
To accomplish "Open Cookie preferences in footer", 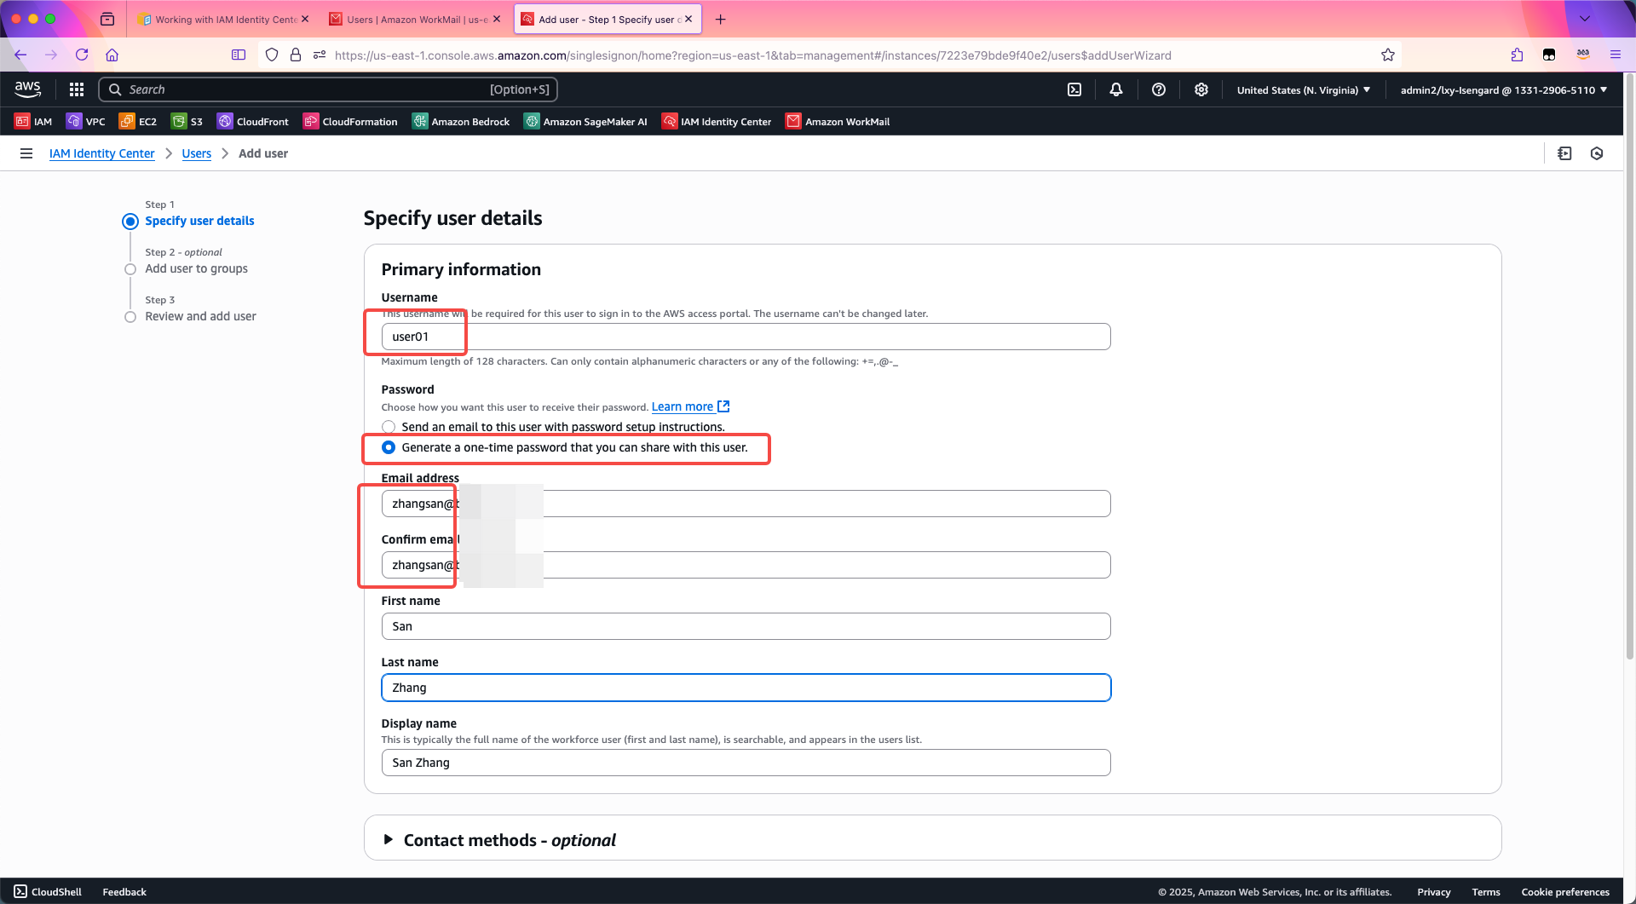I will pos(1564,891).
